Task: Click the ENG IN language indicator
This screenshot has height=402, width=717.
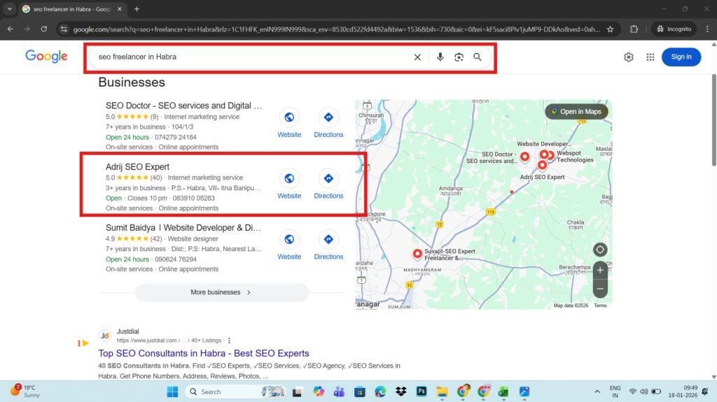Action: click(x=615, y=392)
